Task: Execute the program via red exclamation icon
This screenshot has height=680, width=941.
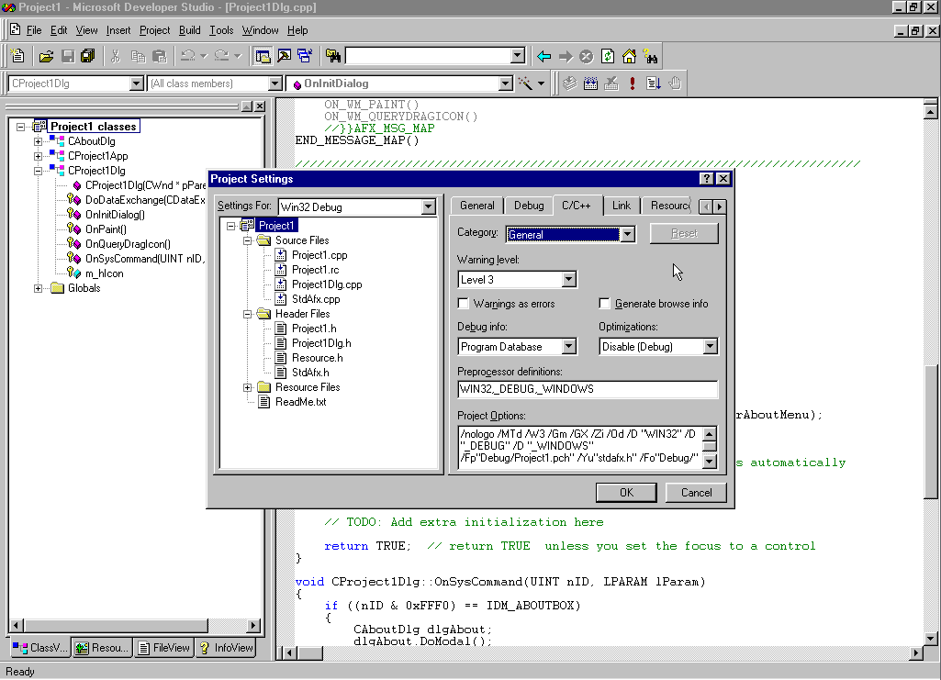Action: tap(632, 84)
